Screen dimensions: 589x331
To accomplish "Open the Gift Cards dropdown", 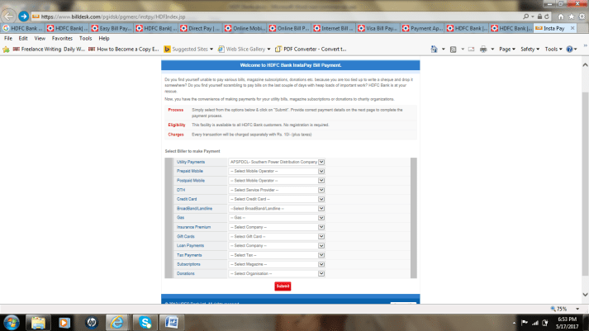I will click(277, 236).
